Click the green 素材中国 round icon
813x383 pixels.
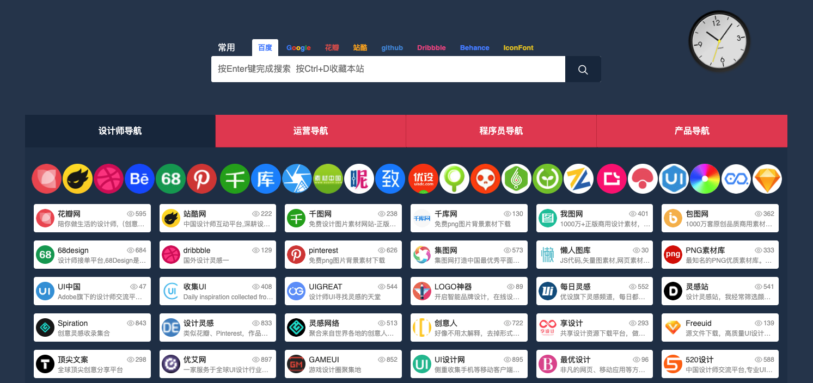pos(328,179)
